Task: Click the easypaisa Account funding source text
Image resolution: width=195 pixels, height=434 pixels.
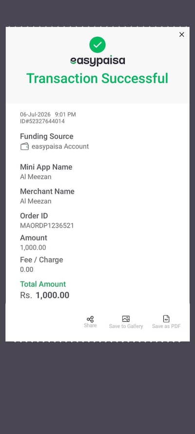Action: [60, 147]
